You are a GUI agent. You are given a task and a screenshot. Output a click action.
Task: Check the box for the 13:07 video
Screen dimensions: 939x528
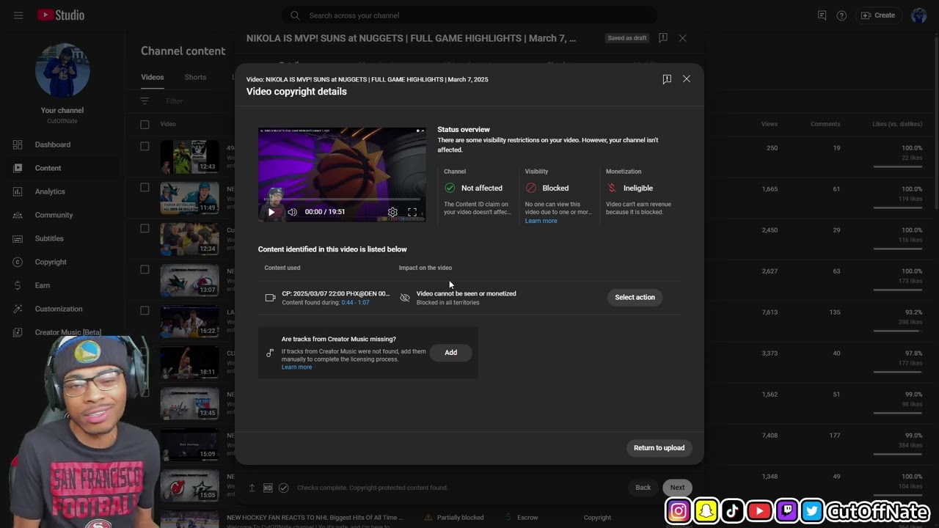[x=145, y=270]
